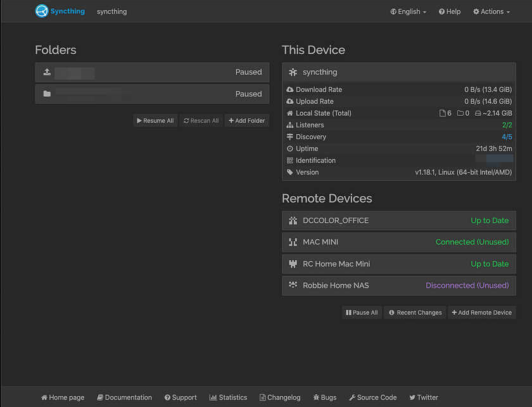
Task: Click the Upload Rate cloud icon
Action: (290, 101)
